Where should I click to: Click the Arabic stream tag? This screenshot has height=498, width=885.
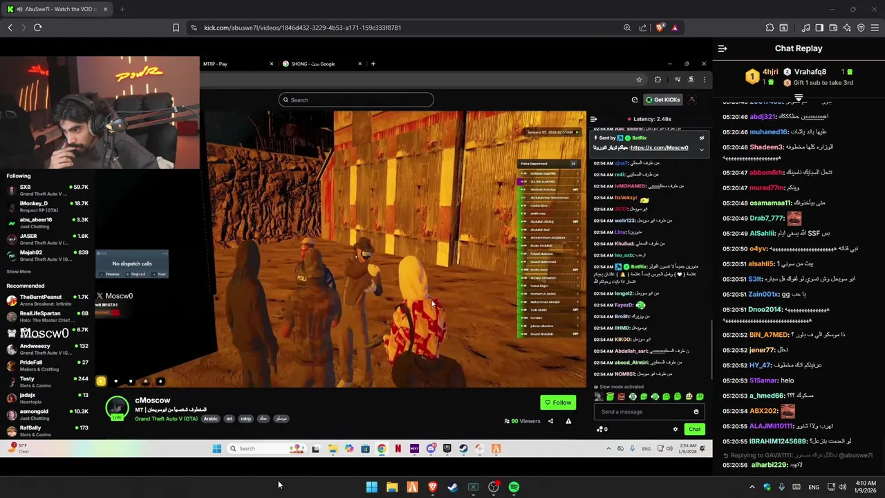tap(210, 418)
